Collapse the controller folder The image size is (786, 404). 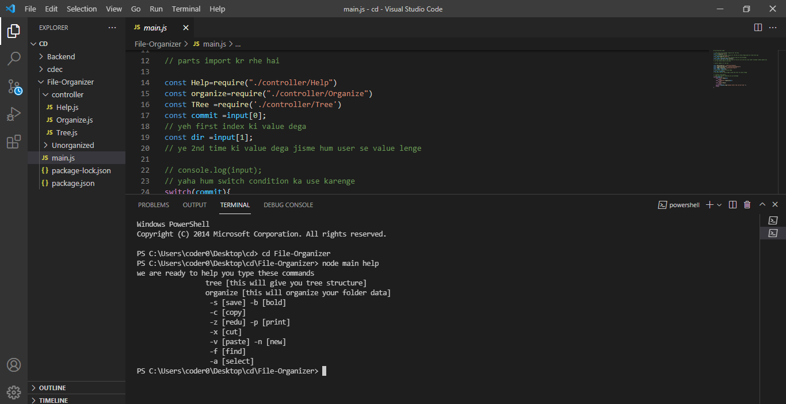pyautogui.click(x=77, y=94)
